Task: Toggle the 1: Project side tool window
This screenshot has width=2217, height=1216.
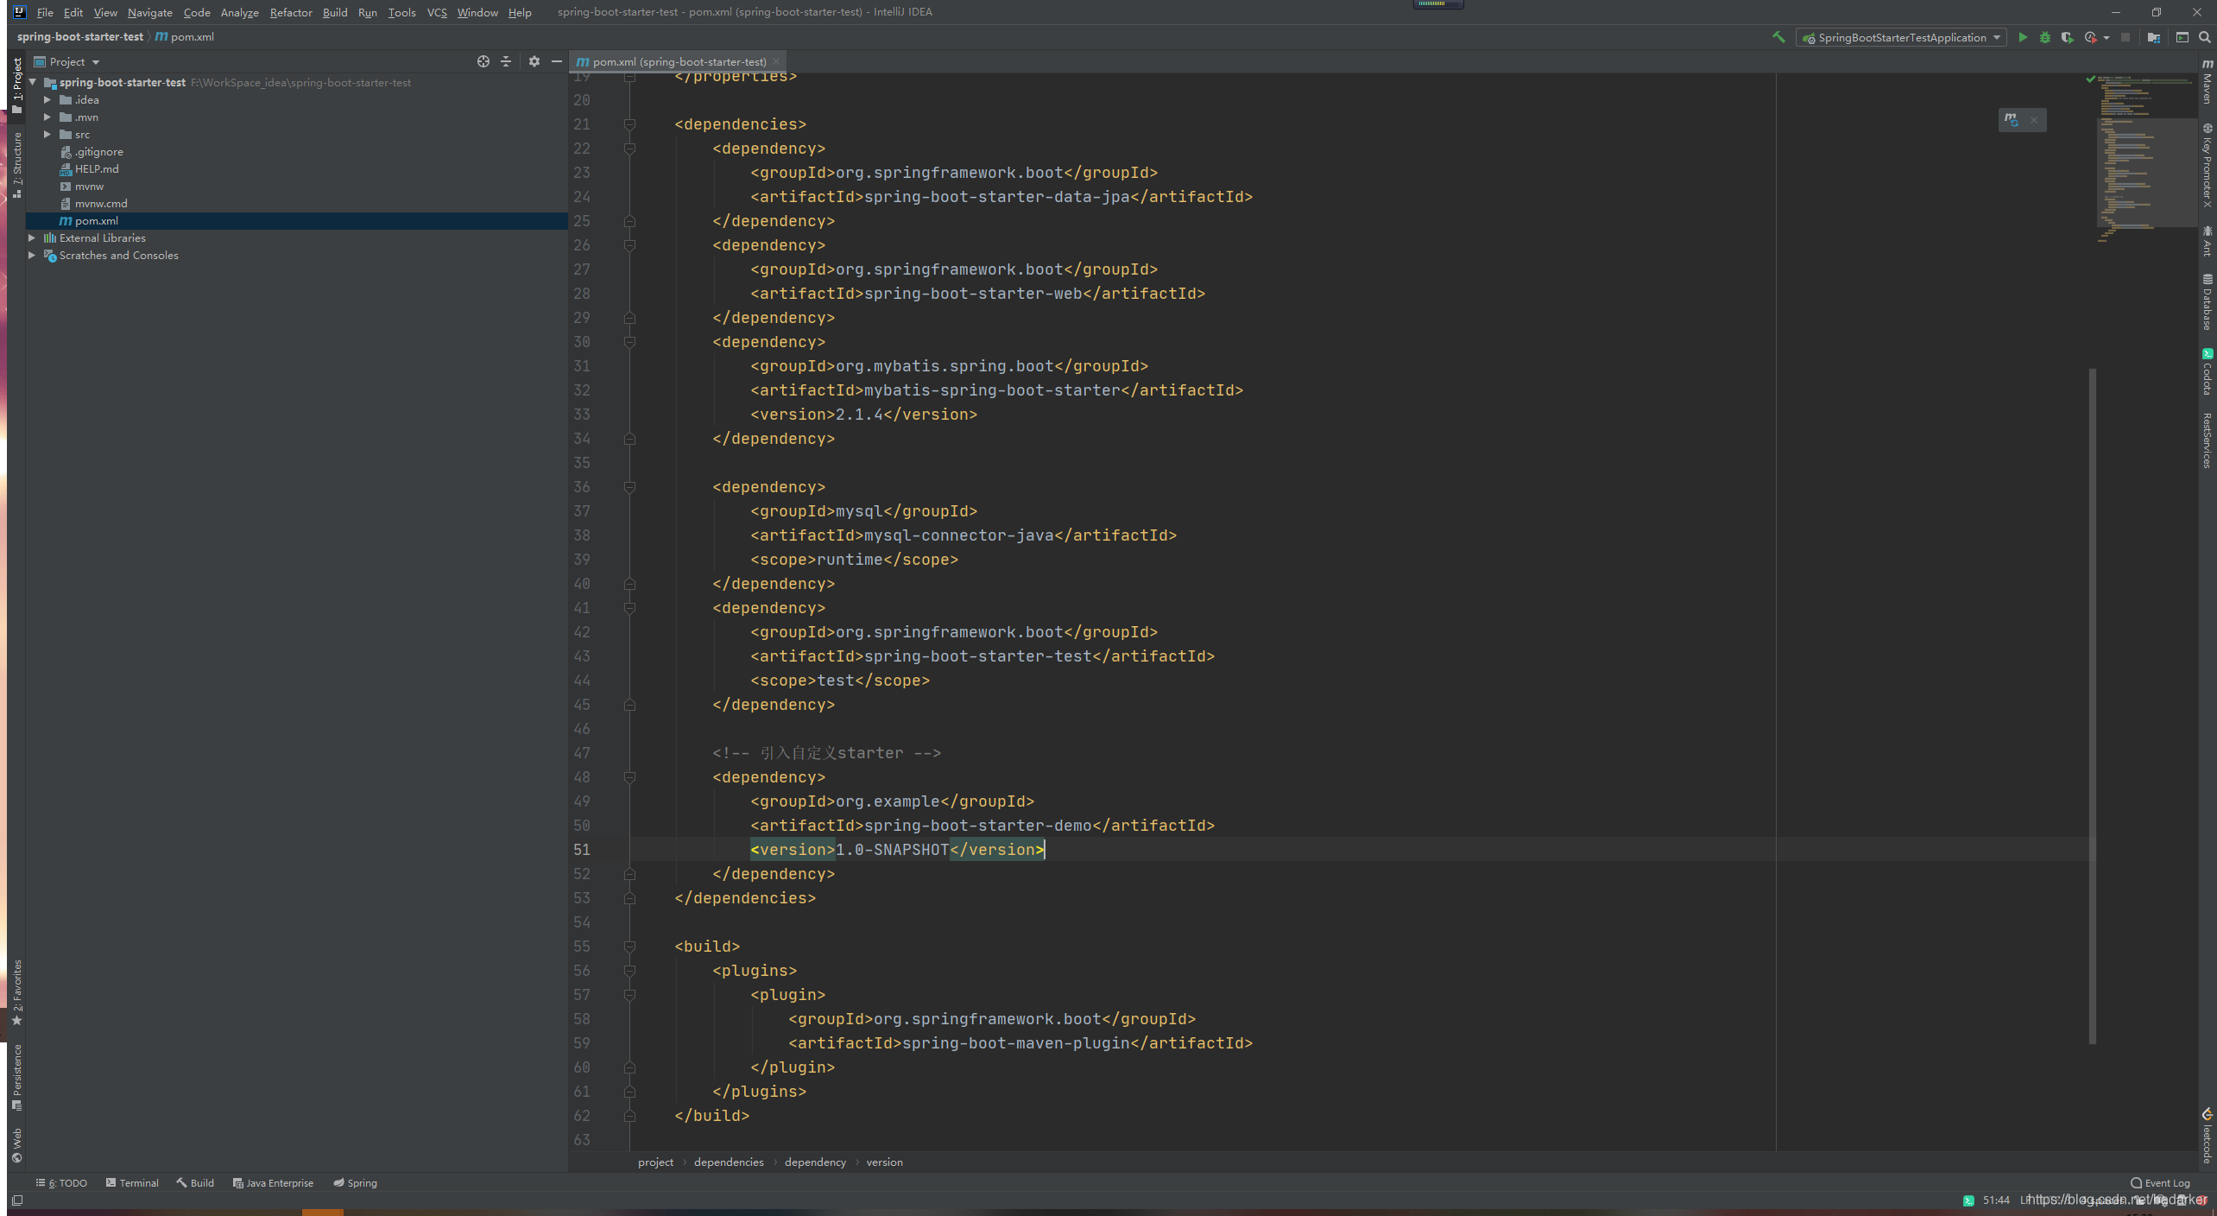Action: pyautogui.click(x=16, y=85)
